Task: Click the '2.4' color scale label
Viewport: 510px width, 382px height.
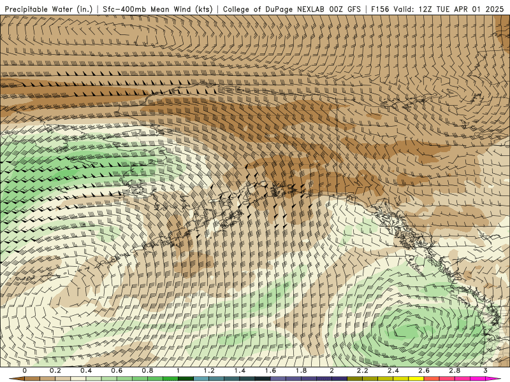Action: (393, 371)
